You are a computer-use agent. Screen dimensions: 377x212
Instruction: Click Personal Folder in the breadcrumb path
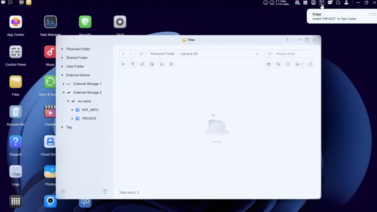coord(163,54)
